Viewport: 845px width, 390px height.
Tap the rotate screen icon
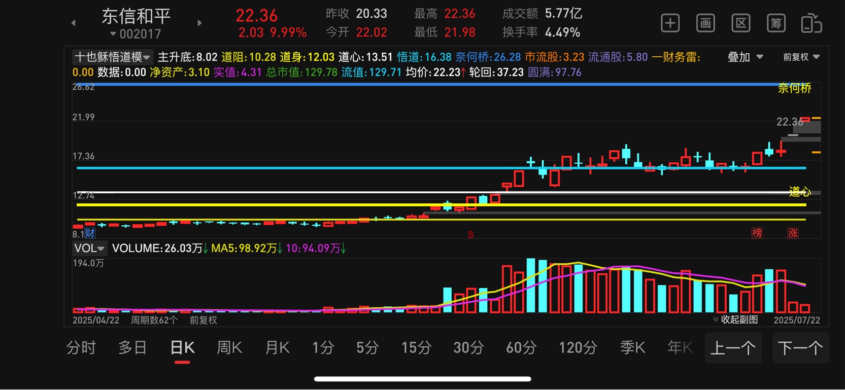pyautogui.click(x=812, y=23)
